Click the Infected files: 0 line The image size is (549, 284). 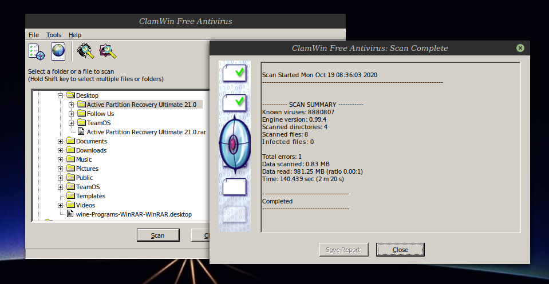[x=288, y=142]
